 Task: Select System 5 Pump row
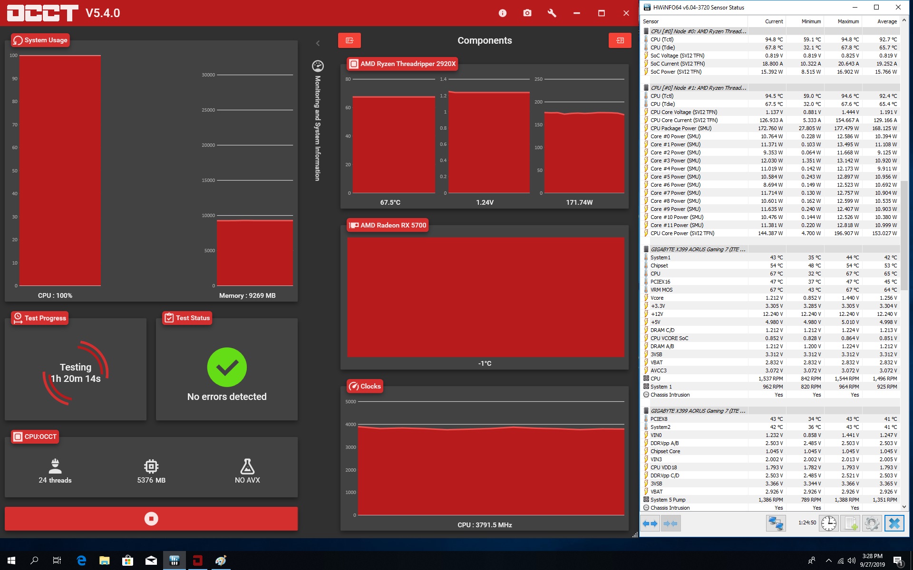770,500
